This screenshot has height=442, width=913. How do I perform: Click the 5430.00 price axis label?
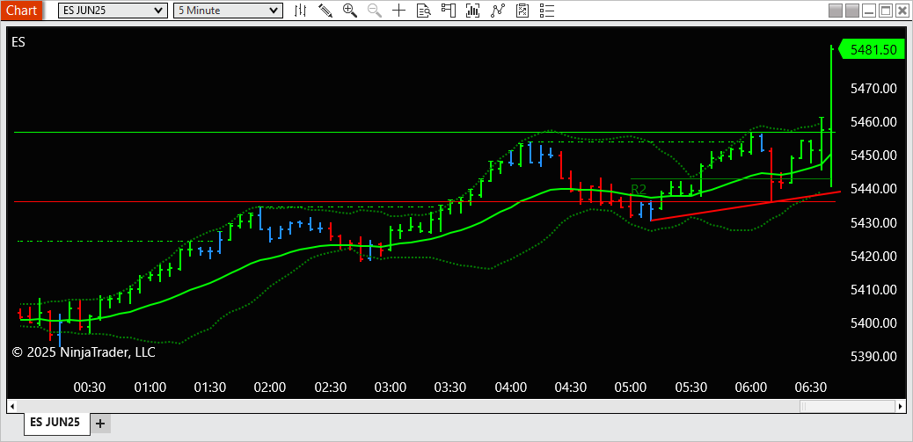[873, 222]
